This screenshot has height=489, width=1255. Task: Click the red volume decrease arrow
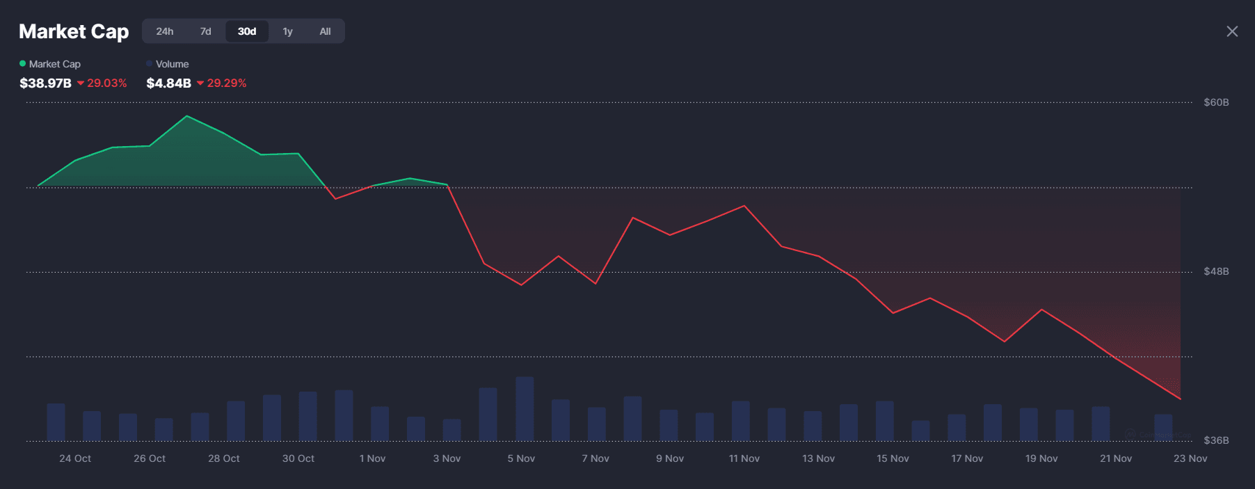(200, 83)
